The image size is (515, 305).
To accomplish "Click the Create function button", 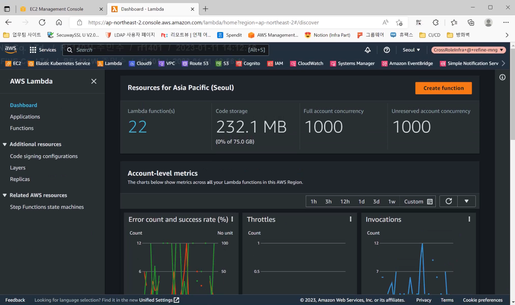I will [443, 88].
